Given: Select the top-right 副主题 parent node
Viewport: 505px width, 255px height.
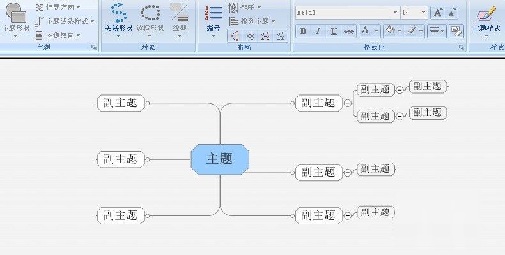Looking at the screenshot, I should [x=319, y=103].
